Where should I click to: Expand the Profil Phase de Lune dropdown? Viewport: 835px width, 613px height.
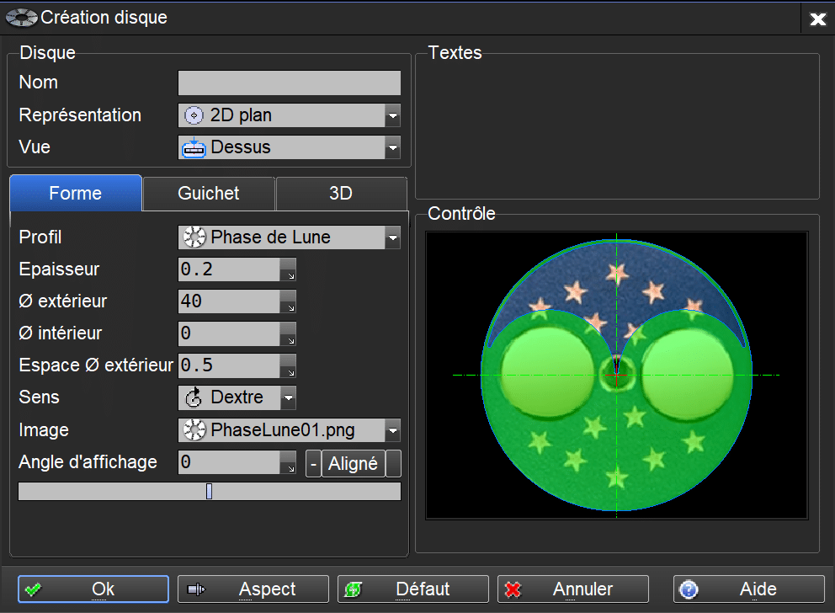point(392,238)
